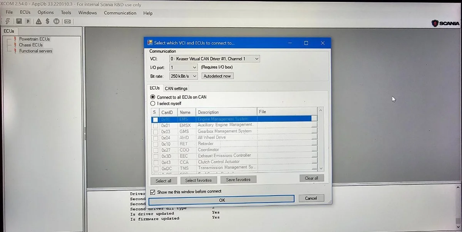Click the Save favorites button
The height and width of the screenshot is (232, 462).
tap(238, 179)
